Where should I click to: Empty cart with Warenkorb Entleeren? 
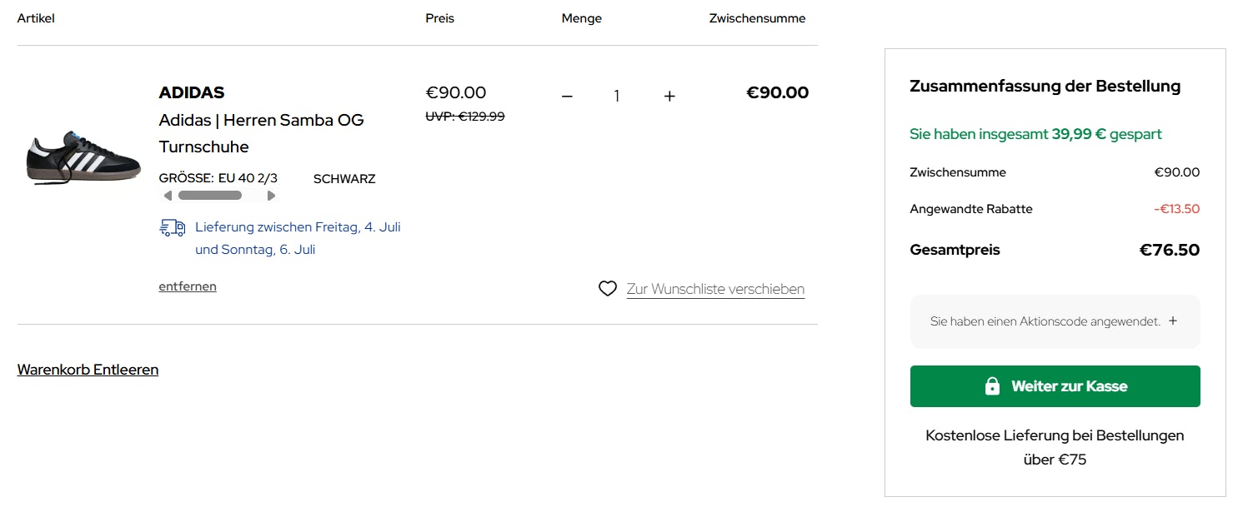[88, 370]
